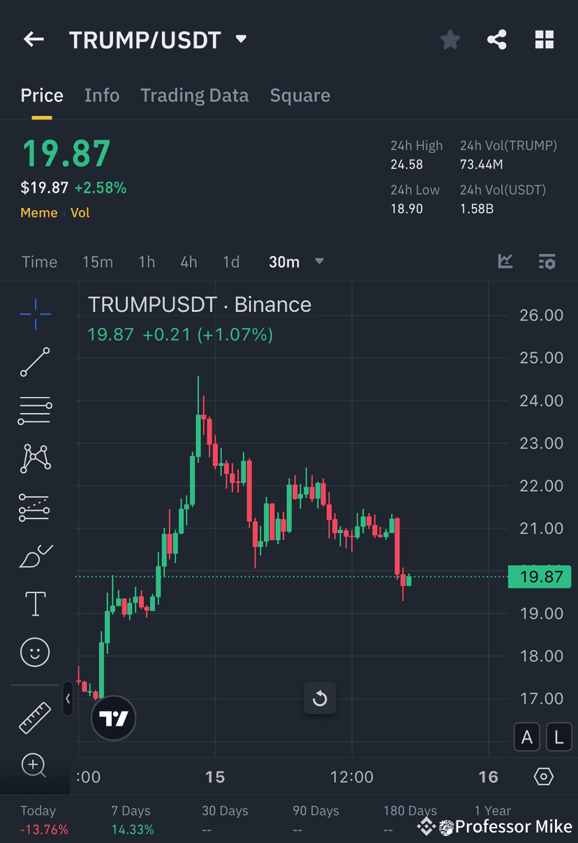This screenshot has height=843, width=578.
Task: Open the horizontal lines drawing tool
Action: click(x=35, y=410)
